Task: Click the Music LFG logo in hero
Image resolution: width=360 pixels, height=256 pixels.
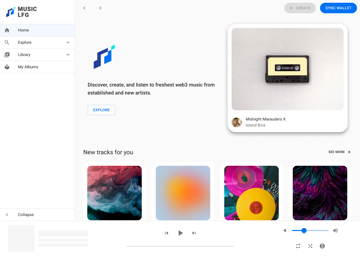Action: [104, 57]
